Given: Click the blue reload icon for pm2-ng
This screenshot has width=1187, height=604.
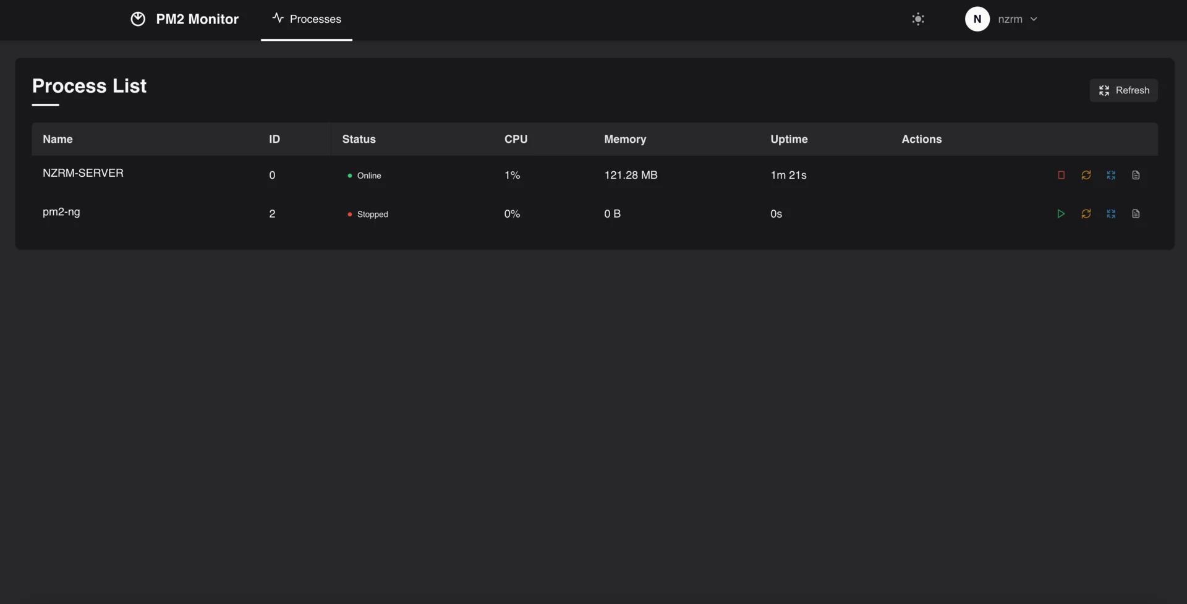Looking at the screenshot, I should 1111,214.
